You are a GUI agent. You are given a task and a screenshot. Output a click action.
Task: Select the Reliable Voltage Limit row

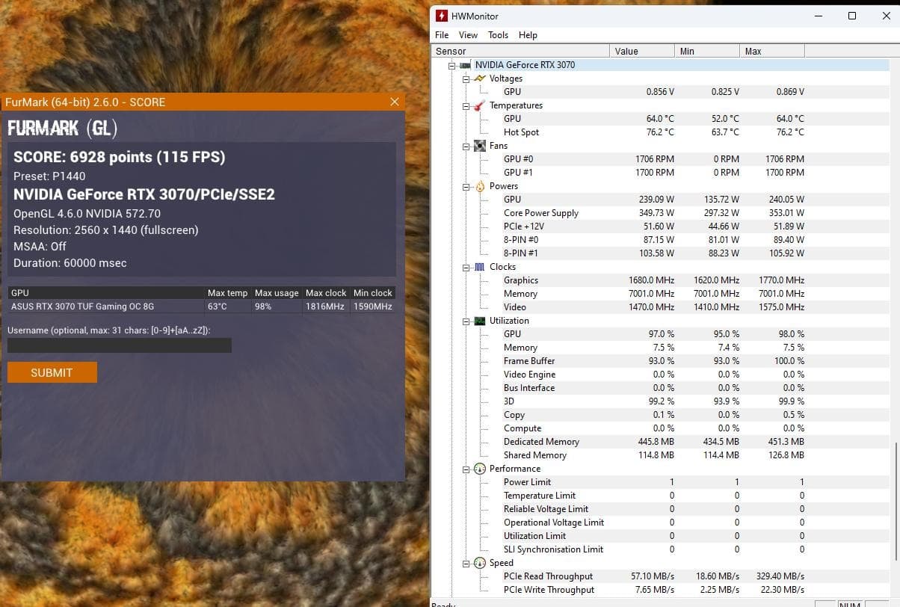point(661,509)
